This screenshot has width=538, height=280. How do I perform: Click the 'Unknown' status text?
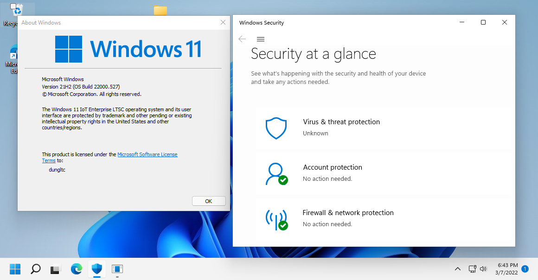click(x=315, y=134)
